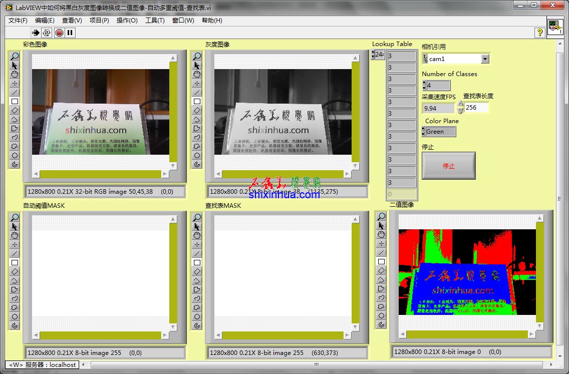Open the context help question mark icon
The image size is (569, 374).
[x=540, y=33]
